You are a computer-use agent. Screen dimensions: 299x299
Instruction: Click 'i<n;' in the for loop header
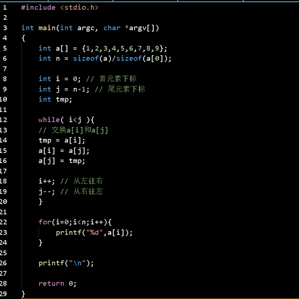point(81,222)
